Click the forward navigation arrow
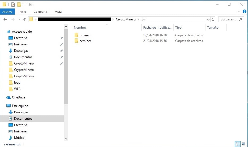Screen dimensions: 248x147 13,19
